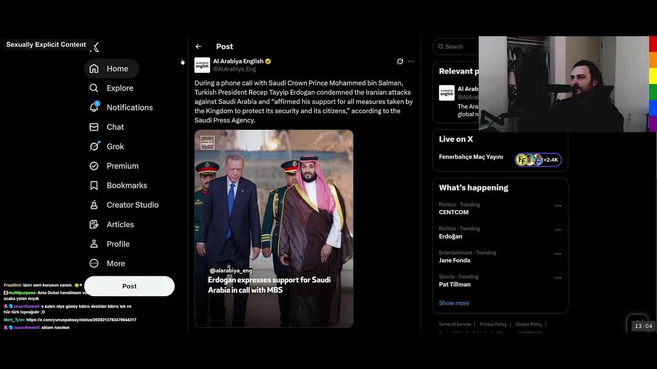
Task: Click the Explore magnifier icon
Action: [94, 88]
